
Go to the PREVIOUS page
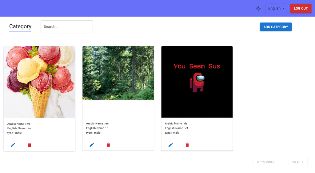tap(266, 162)
